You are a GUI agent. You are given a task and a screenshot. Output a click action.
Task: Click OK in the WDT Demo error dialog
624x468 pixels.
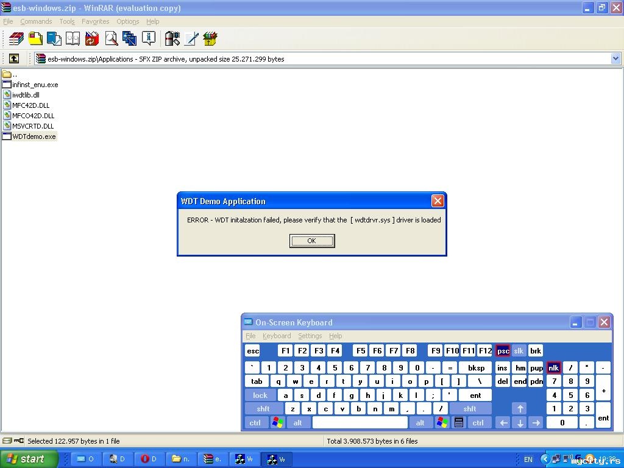pos(312,241)
